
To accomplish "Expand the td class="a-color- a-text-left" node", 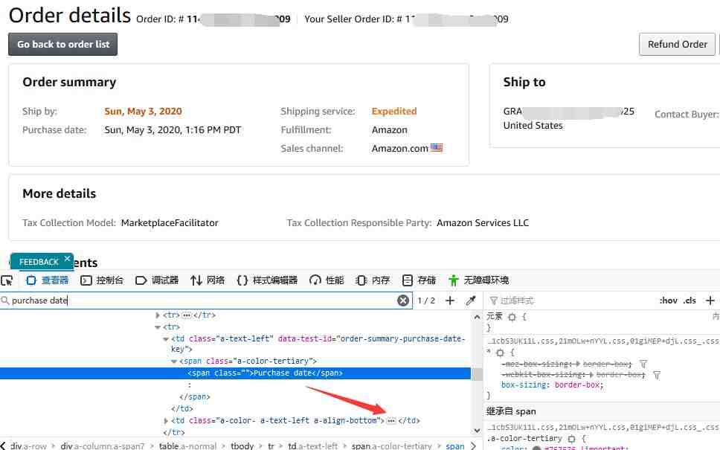I will [x=166, y=420].
